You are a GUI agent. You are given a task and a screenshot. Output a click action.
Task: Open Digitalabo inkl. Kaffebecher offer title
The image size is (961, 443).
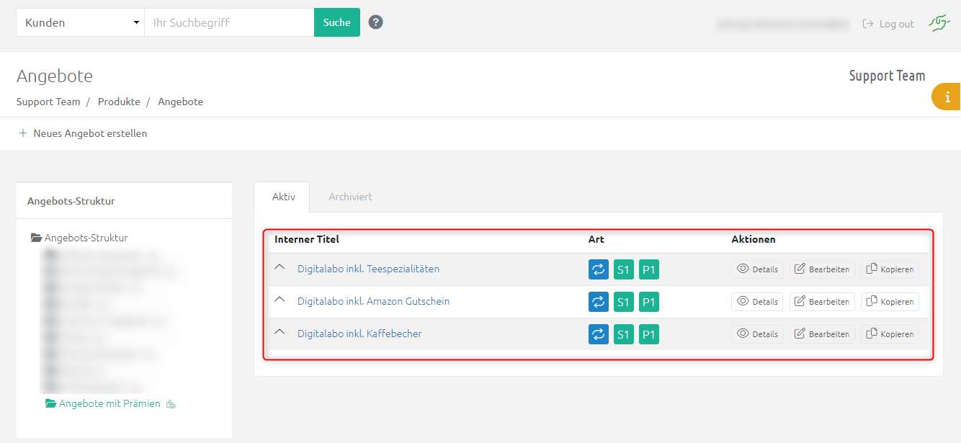pos(359,334)
